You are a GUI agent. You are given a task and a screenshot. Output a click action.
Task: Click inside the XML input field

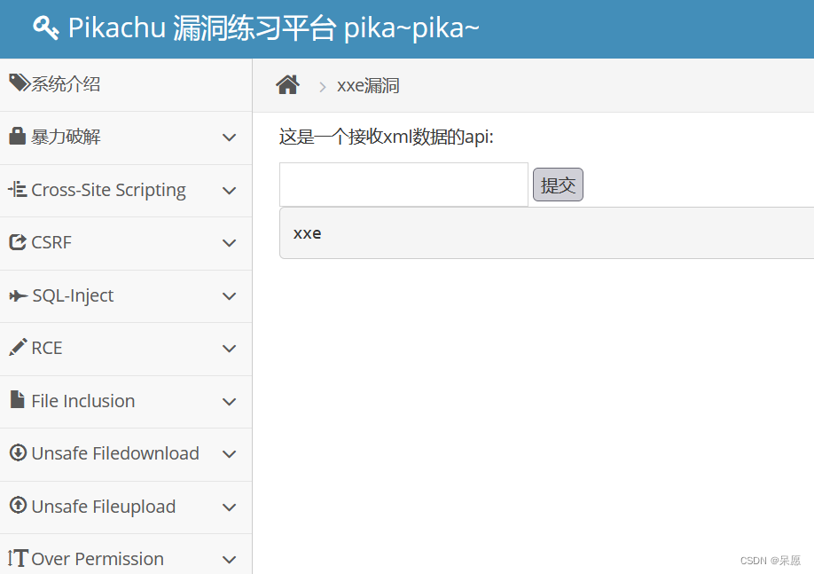[403, 185]
